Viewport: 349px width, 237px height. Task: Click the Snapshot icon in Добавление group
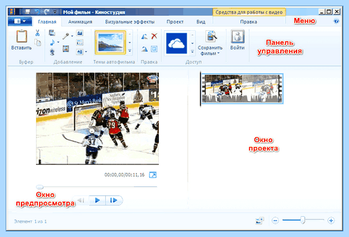[x=66, y=48]
